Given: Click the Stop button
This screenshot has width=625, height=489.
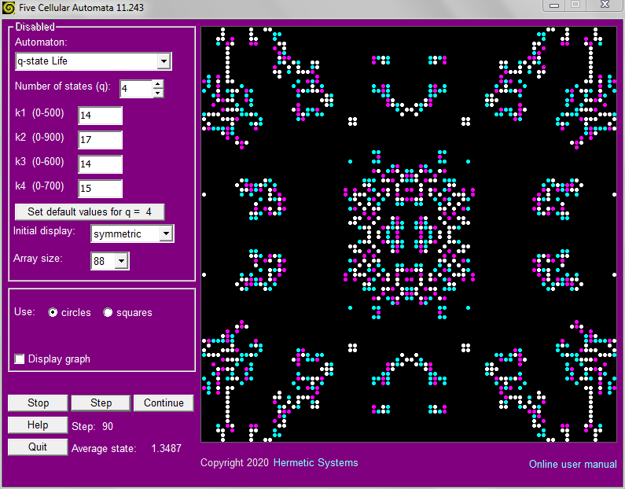Looking at the screenshot, I should 38,403.
